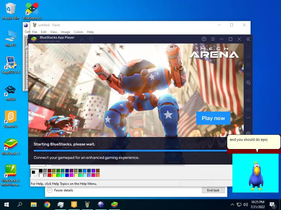Select EasyBCD 2.4 desktop shortcut

pos(11,65)
